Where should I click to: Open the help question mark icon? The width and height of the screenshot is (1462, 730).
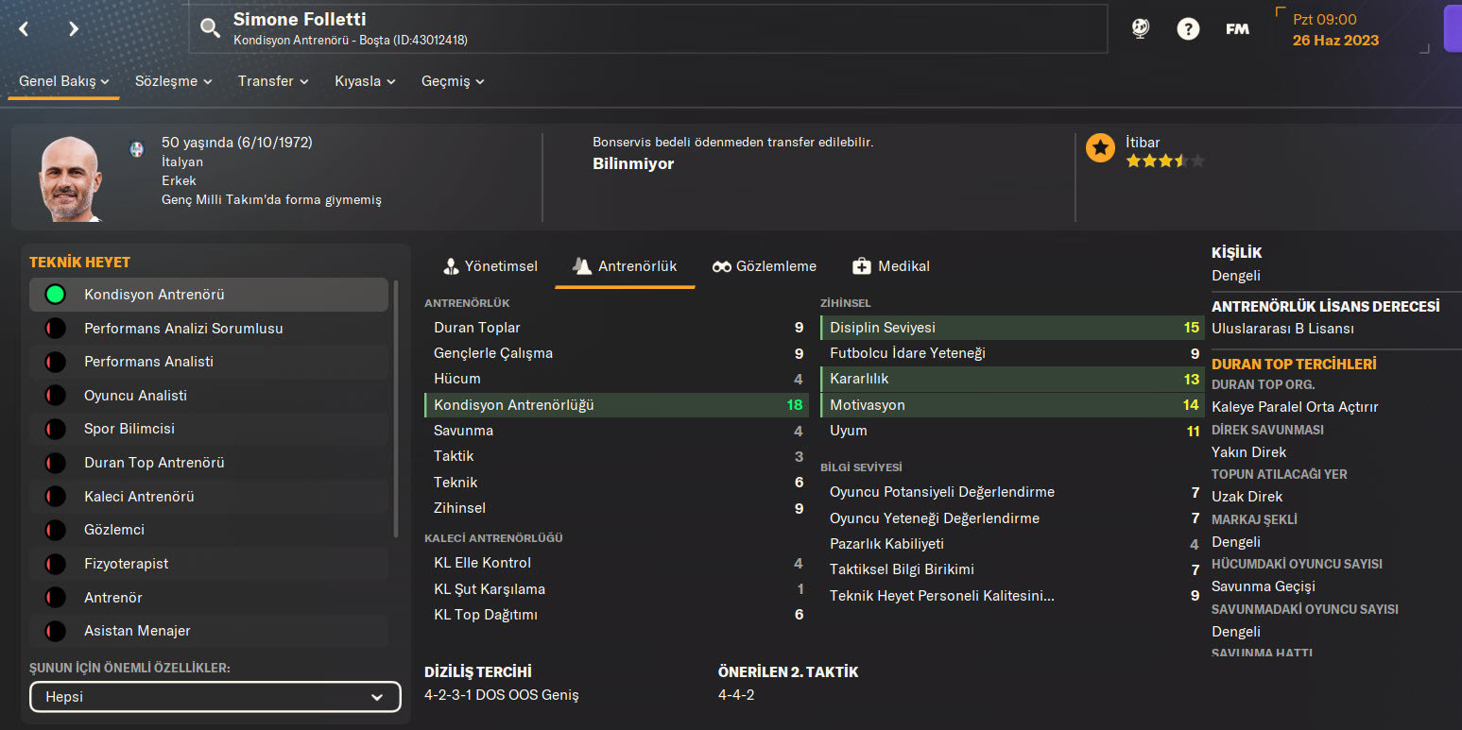click(1188, 29)
